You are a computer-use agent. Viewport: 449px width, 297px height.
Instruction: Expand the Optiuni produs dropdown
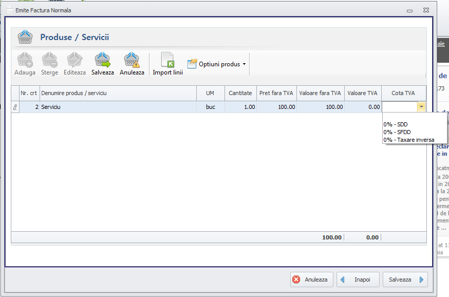point(217,64)
